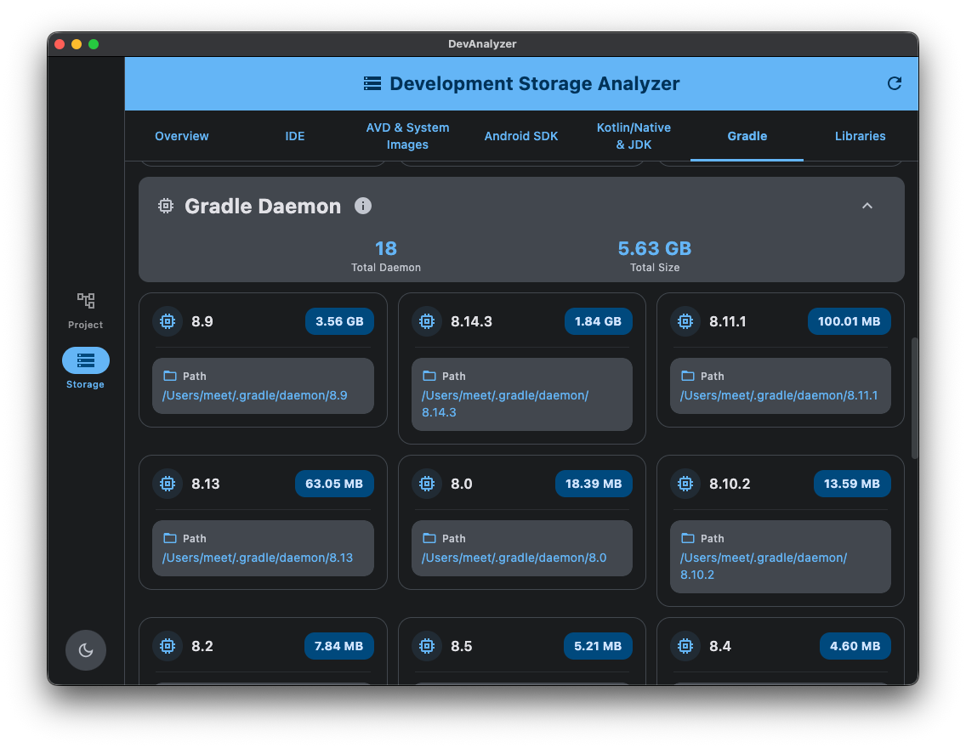Viewport: 966px width, 748px height.
Task: Click the Total Daemon count 18
Action: click(386, 248)
